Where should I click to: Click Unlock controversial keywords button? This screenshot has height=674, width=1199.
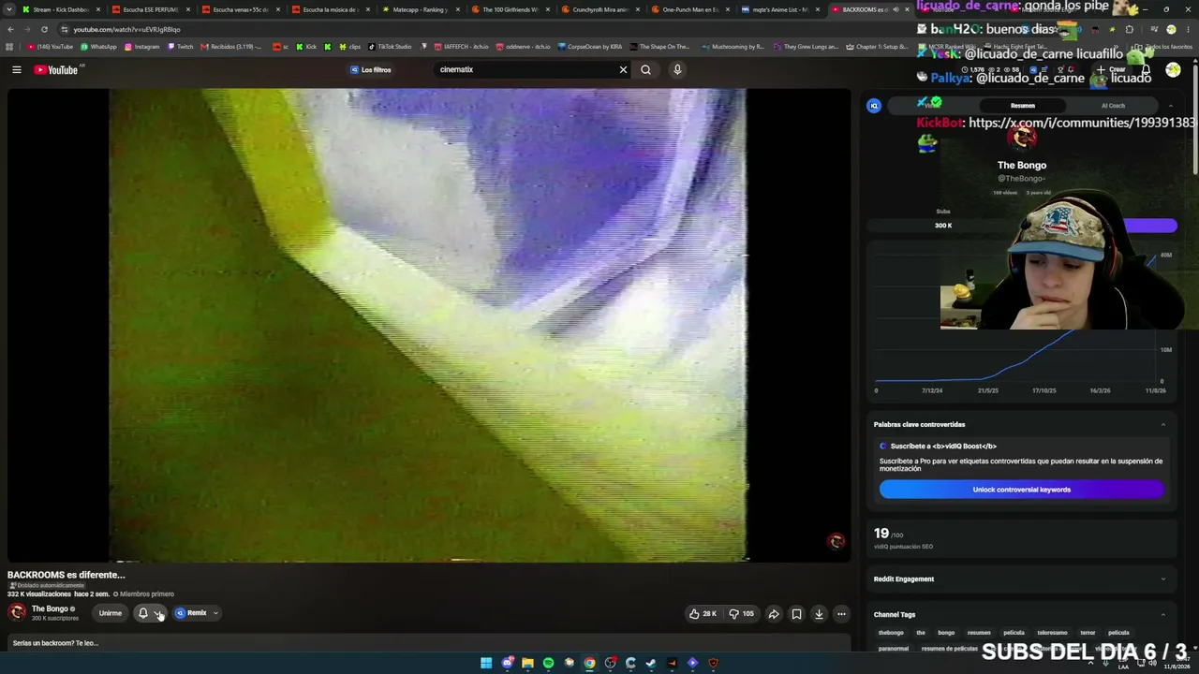click(x=1021, y=490)
